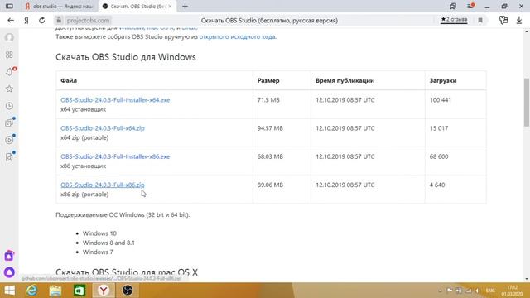Click the Windows 8 and 8.1 list item
The image size is (530, 298).
pyautogui.click(x=108, y=243)
